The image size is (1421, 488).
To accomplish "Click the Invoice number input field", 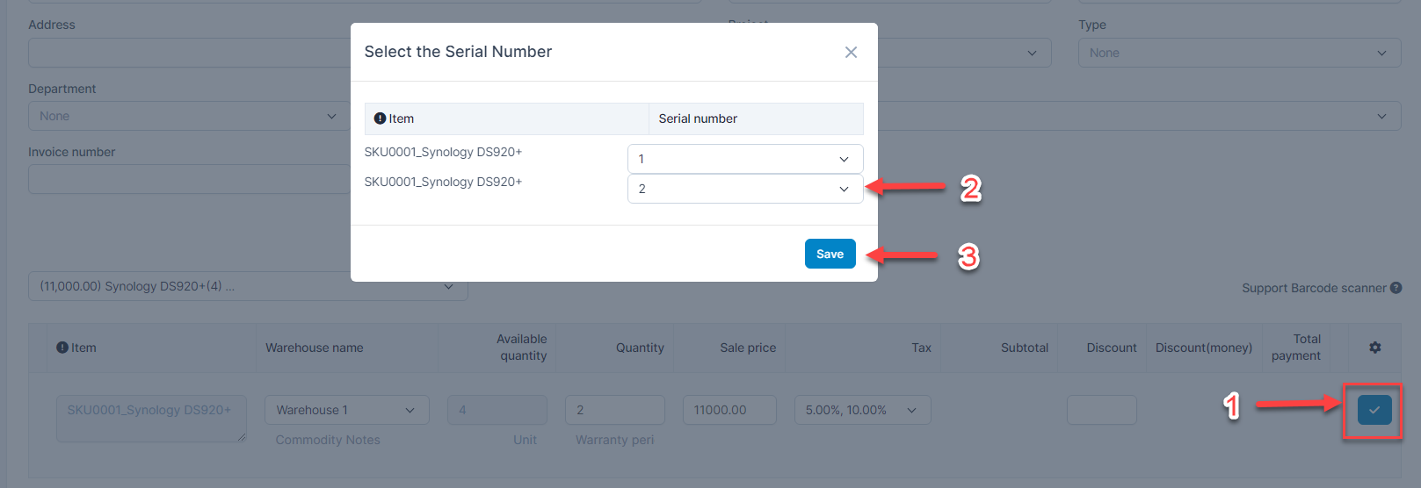I will click(x=188, y=179).
